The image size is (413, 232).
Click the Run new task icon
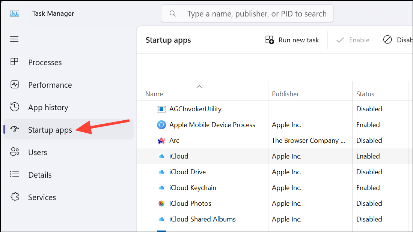point(270,40)
